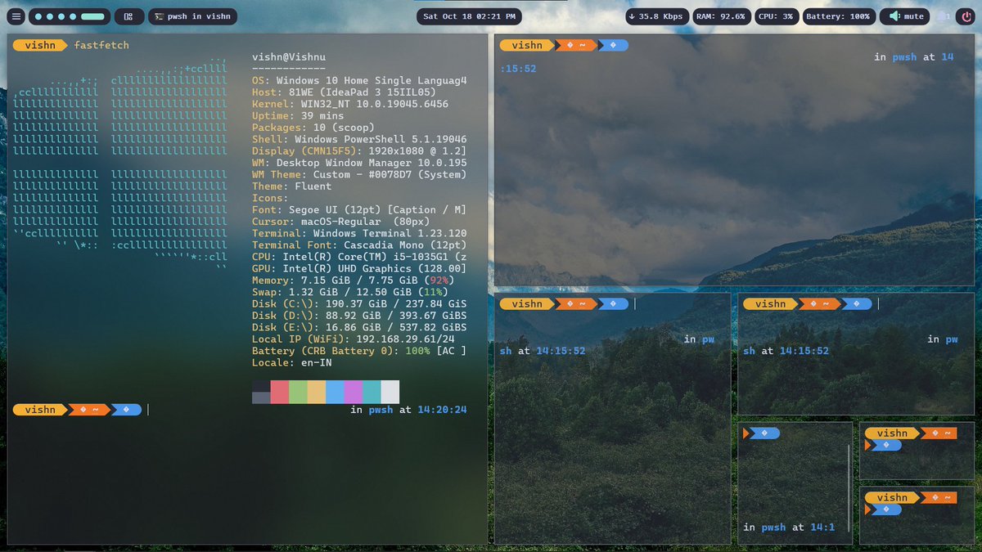Click the 'Host: 81WE (IdeaPad 3 15IIL05)' line
The image size is (982, 552).
(344, 92)
